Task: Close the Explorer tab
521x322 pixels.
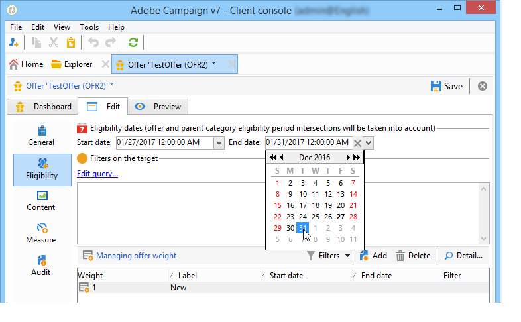Action: pos(105,64)
